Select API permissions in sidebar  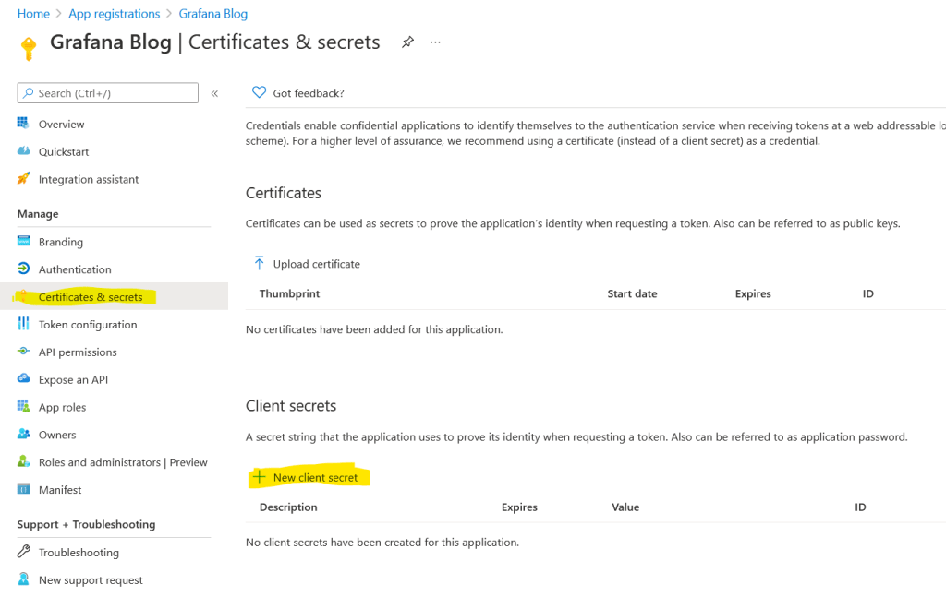tap(78, 352)
